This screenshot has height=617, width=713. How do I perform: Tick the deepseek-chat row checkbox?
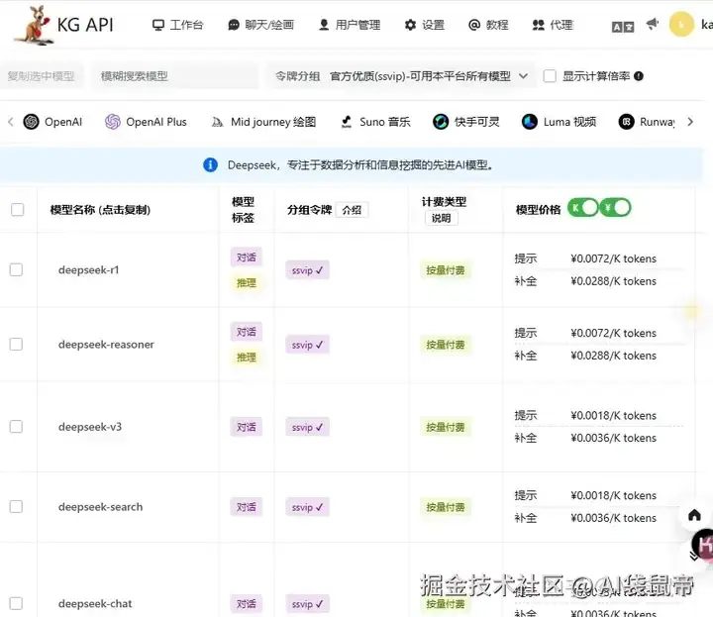point(17,603)
